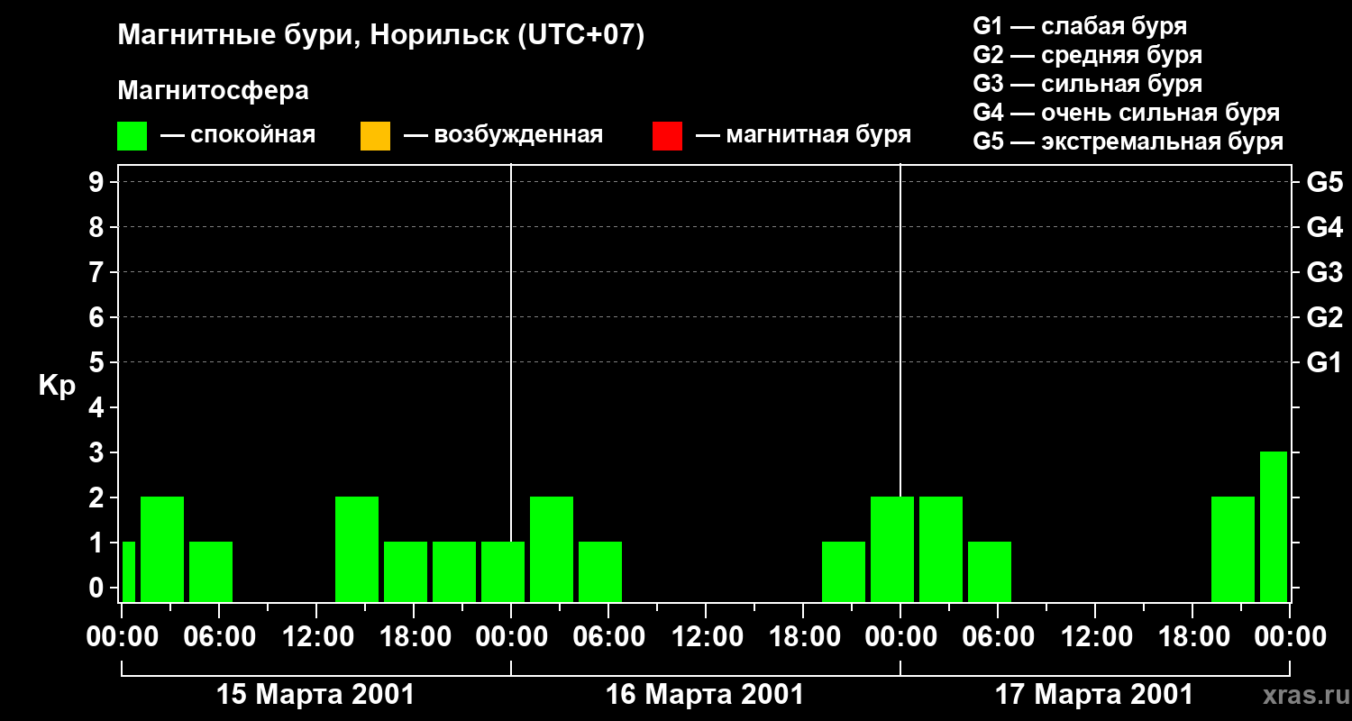This screenshot has height=721, width=1352.
Task: Click the '12:00' time label of 15 March
Action: (316, 637)
